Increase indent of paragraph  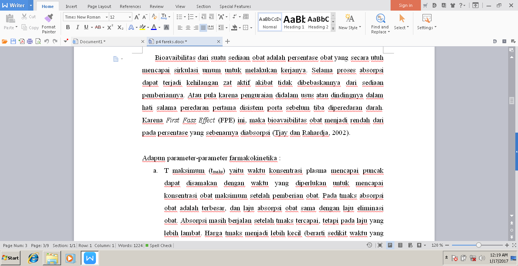point(212,17)
